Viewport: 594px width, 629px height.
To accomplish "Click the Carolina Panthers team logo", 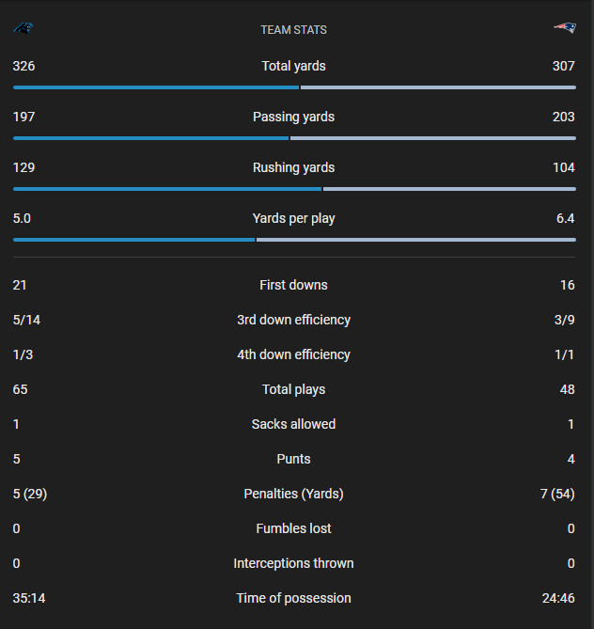I will tap(23, 28).
